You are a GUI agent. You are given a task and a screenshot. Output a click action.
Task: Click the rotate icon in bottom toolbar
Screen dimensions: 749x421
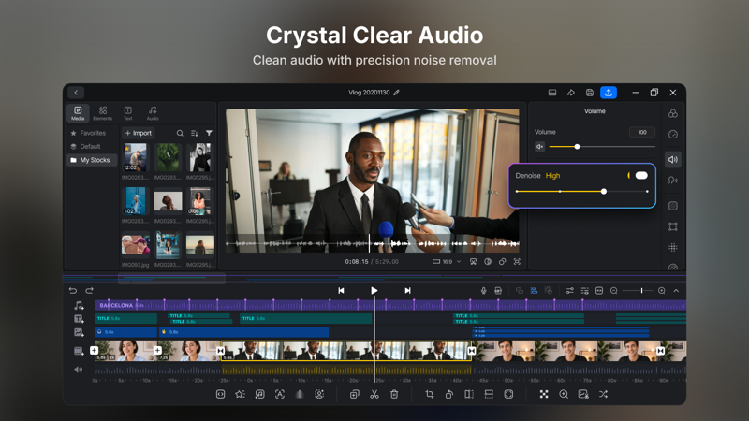(449, 394)
